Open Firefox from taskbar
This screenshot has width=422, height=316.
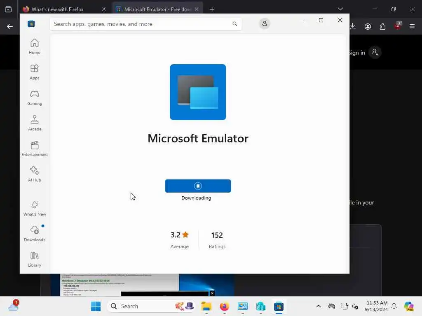click(x=225, y=306)
